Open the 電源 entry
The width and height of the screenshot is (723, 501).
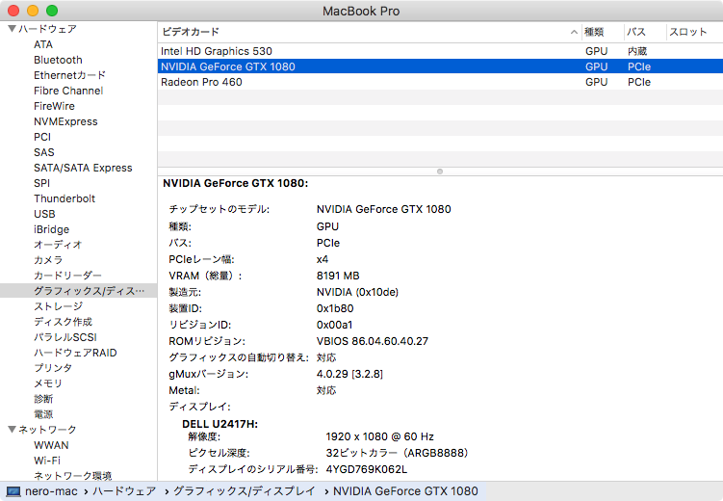pyautogui.click(x=43, y=414)
